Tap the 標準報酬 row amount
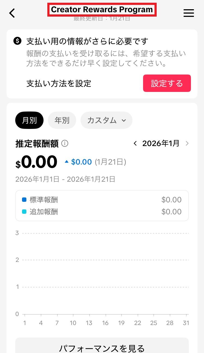This screenshot has width=204, height=353. (171, 200)
